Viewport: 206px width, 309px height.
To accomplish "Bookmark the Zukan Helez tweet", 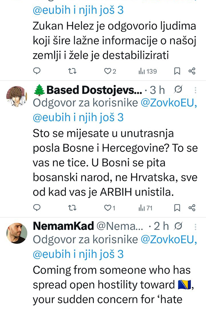I will (x=177, y=71).
